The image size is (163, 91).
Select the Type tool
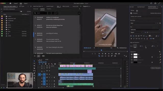[x=34, y=80]
